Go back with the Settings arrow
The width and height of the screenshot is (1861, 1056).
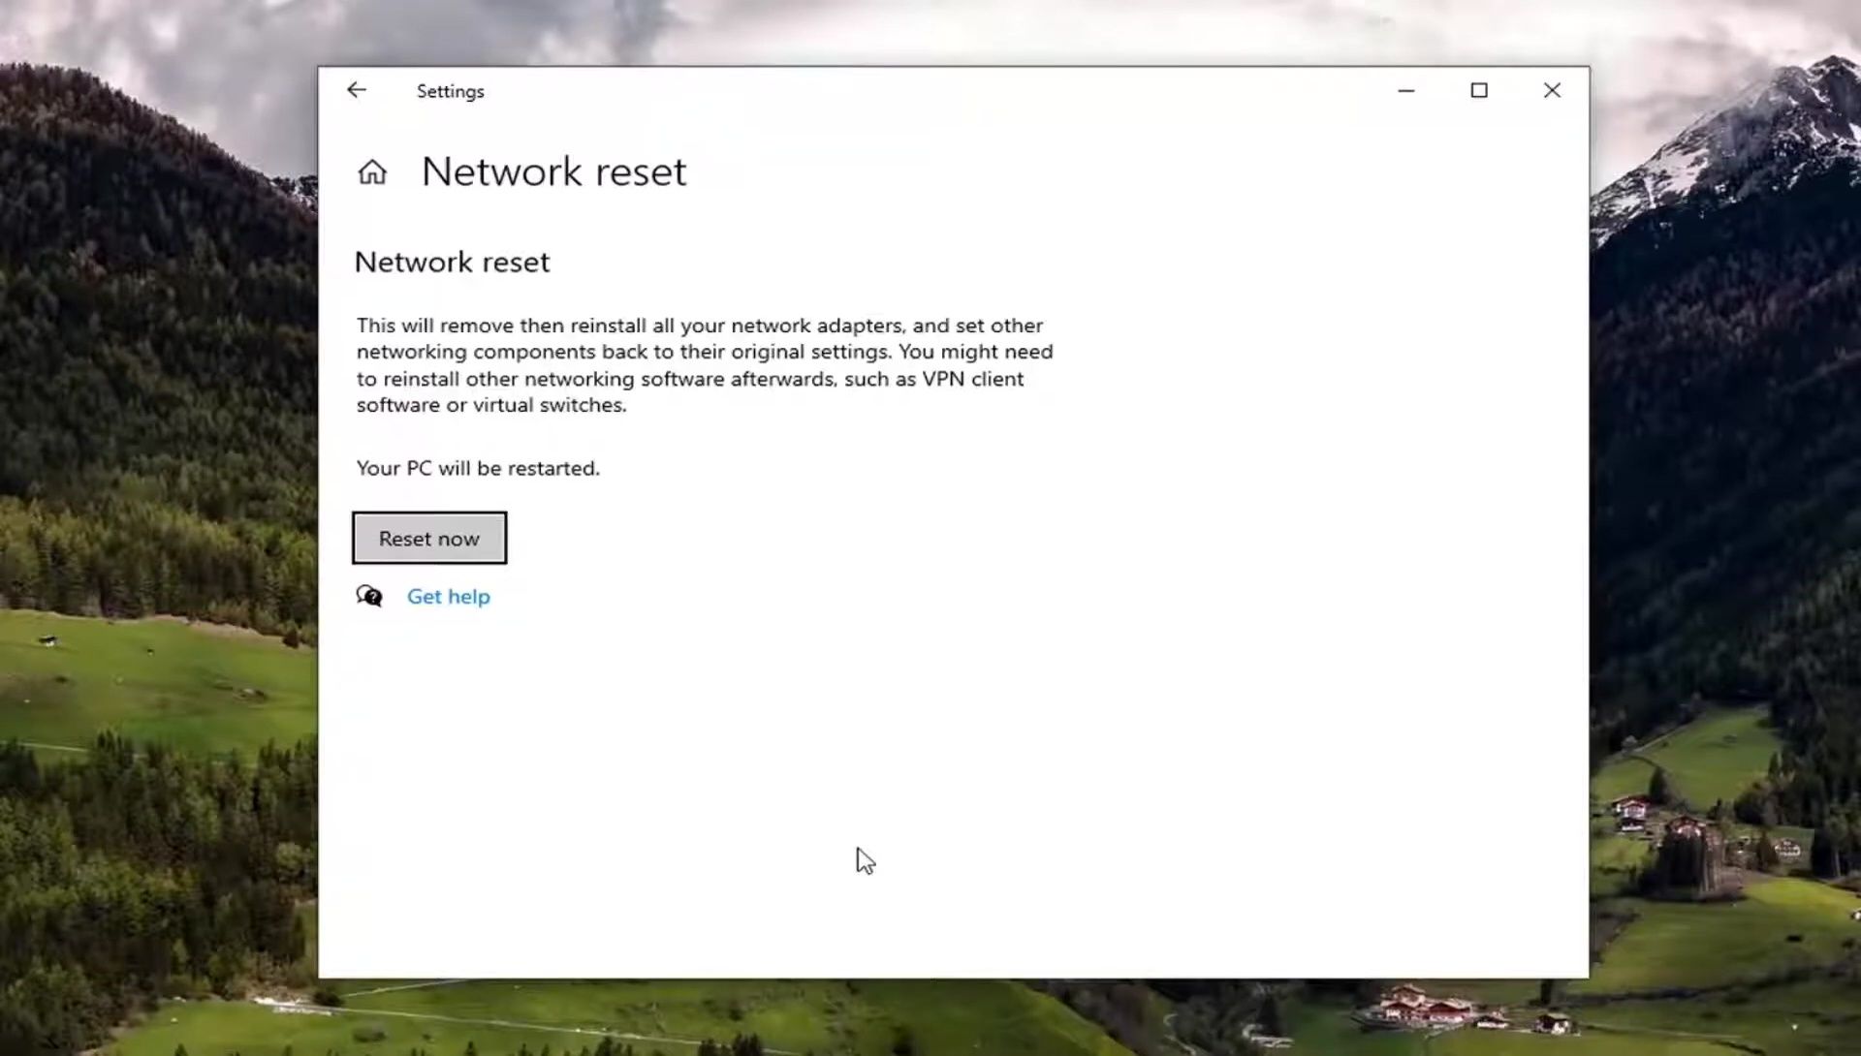point(357,90)
